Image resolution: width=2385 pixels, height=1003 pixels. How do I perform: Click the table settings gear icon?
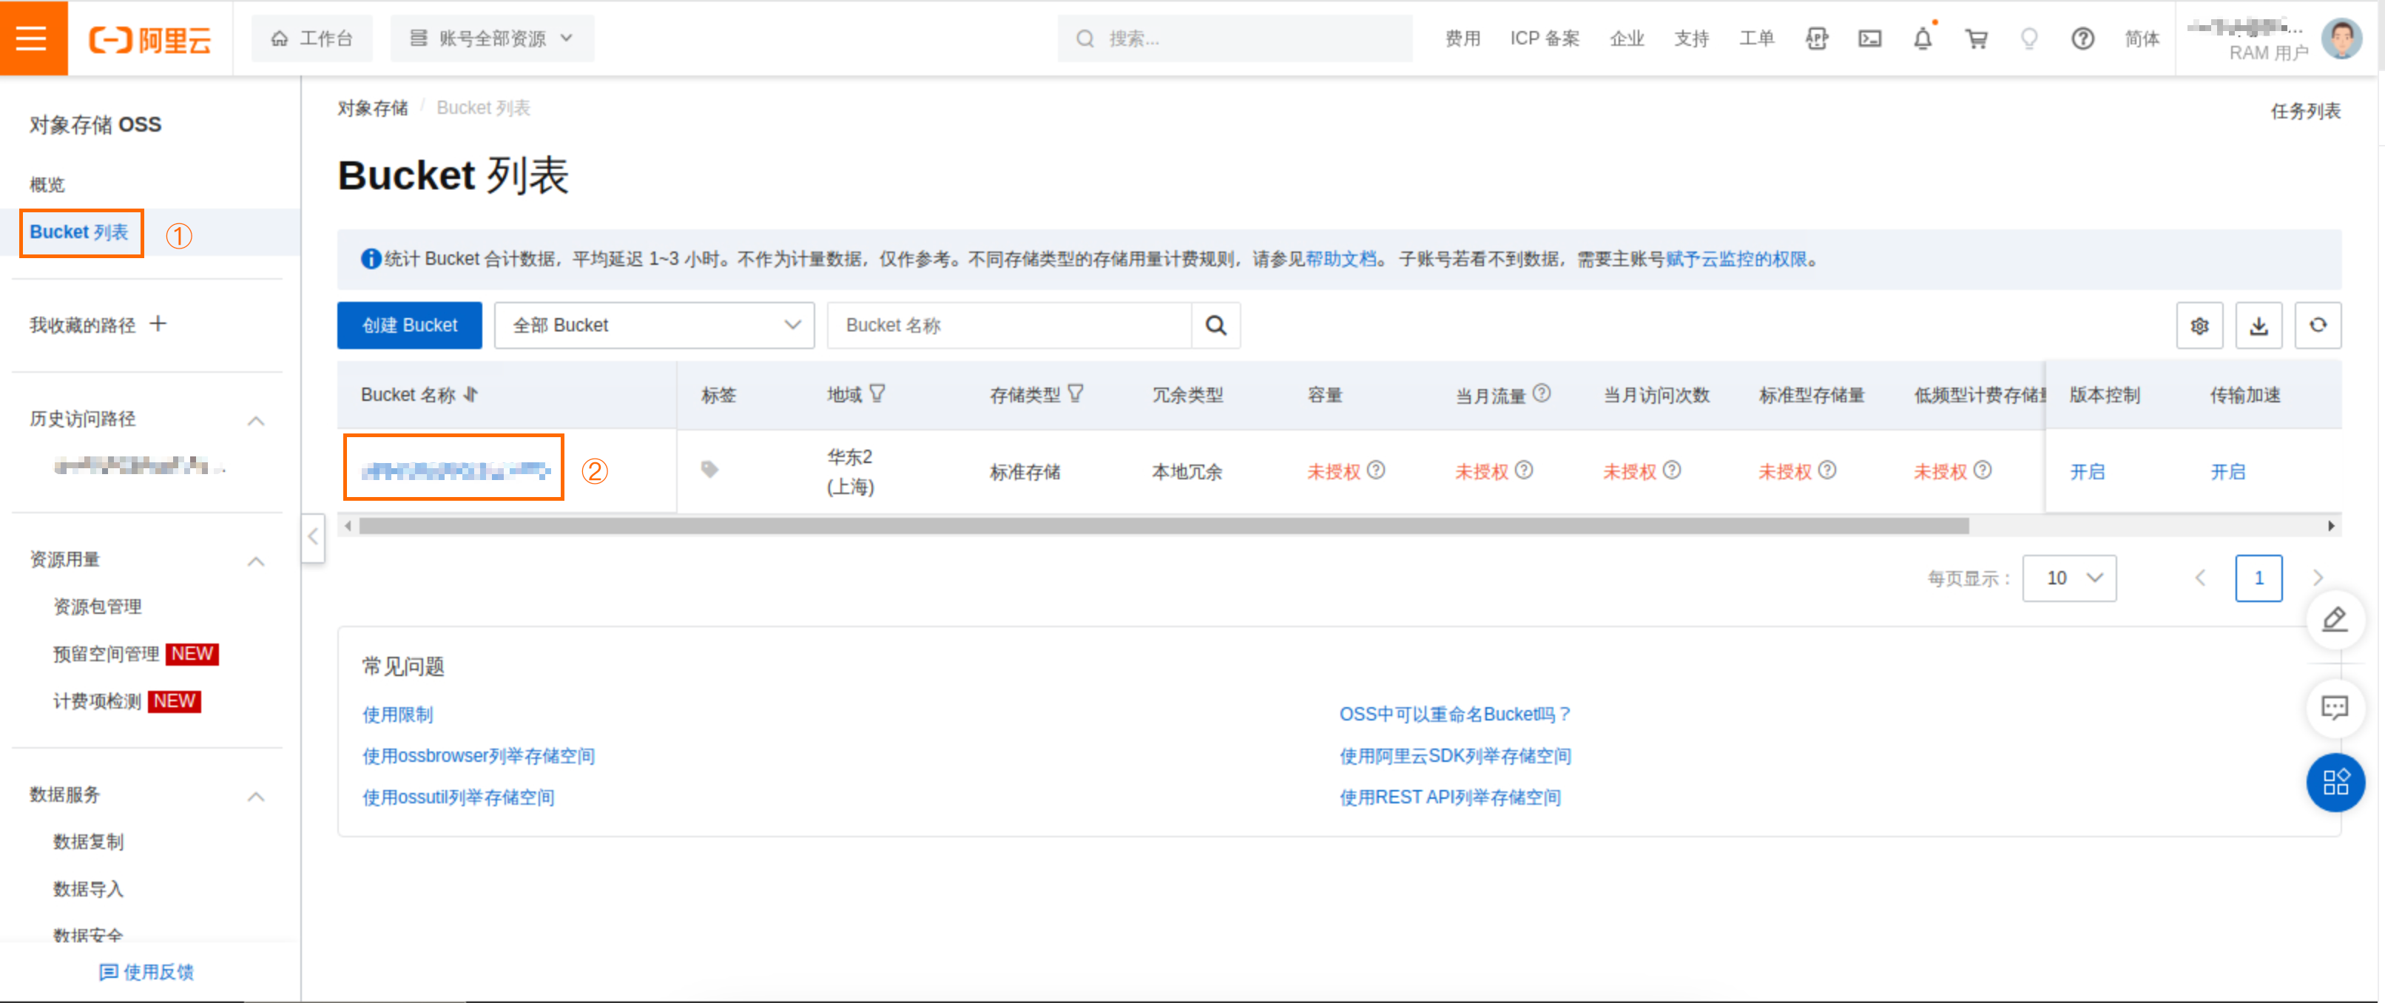tap(2199, 325)
